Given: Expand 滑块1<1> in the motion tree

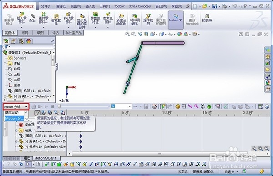Looking at the screenshot, I should click(x=16, y=141).
